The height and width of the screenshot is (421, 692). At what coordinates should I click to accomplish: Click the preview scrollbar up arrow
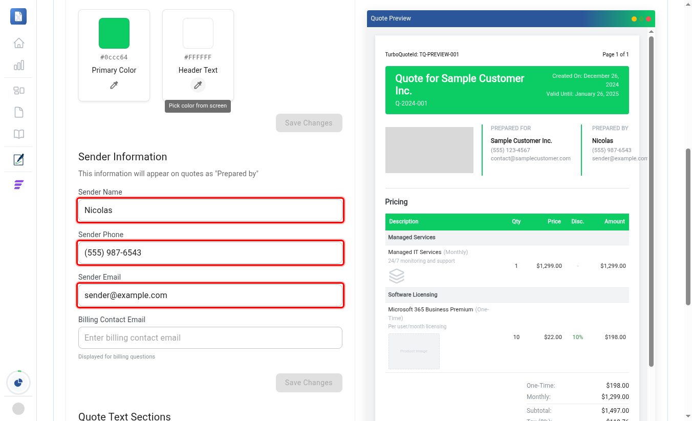tap(651, 32)
